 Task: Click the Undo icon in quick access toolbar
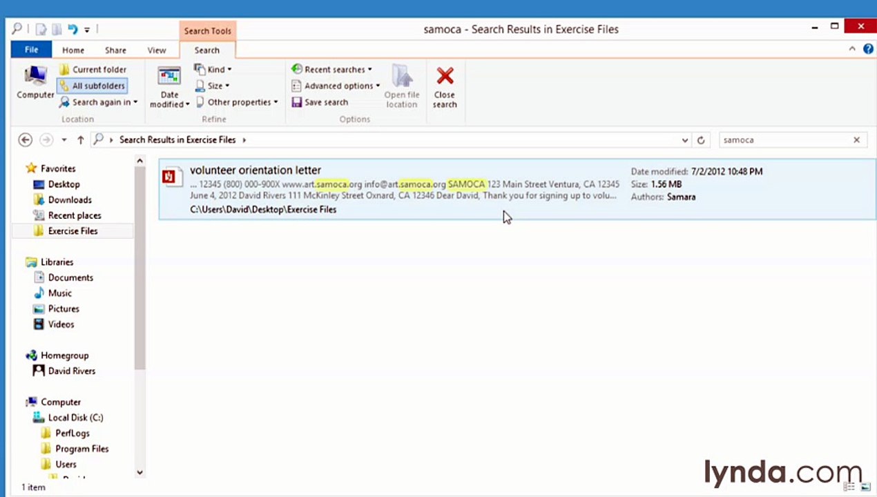[x=73, y=29]
